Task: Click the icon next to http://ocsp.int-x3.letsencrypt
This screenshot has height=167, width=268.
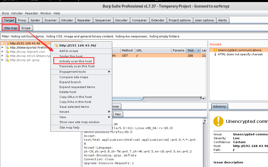Action: (x=7, y=56)
